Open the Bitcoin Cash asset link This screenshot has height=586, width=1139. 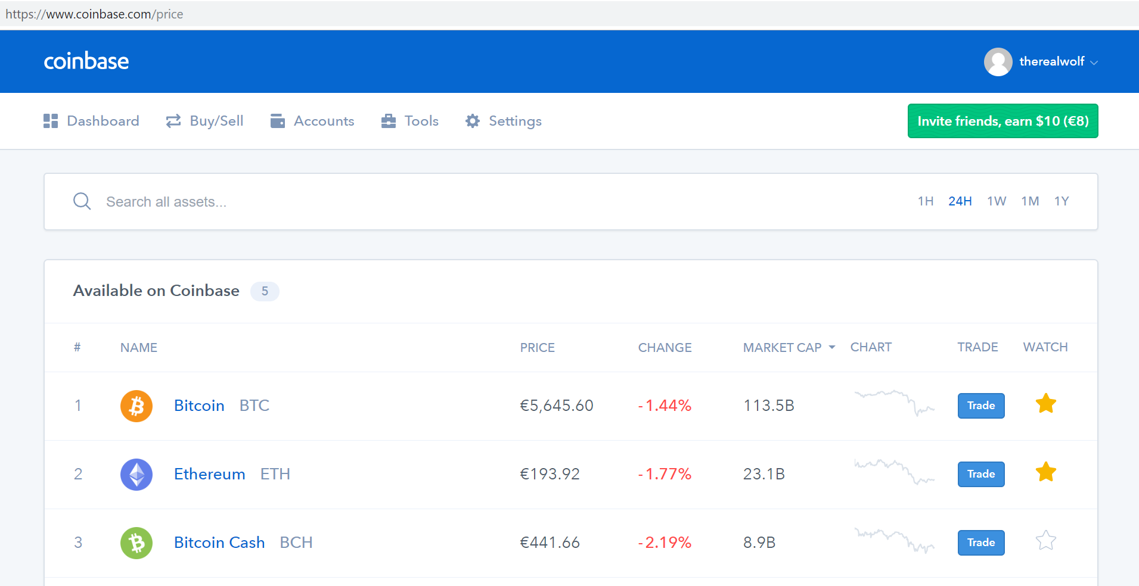tap(219, 543)
